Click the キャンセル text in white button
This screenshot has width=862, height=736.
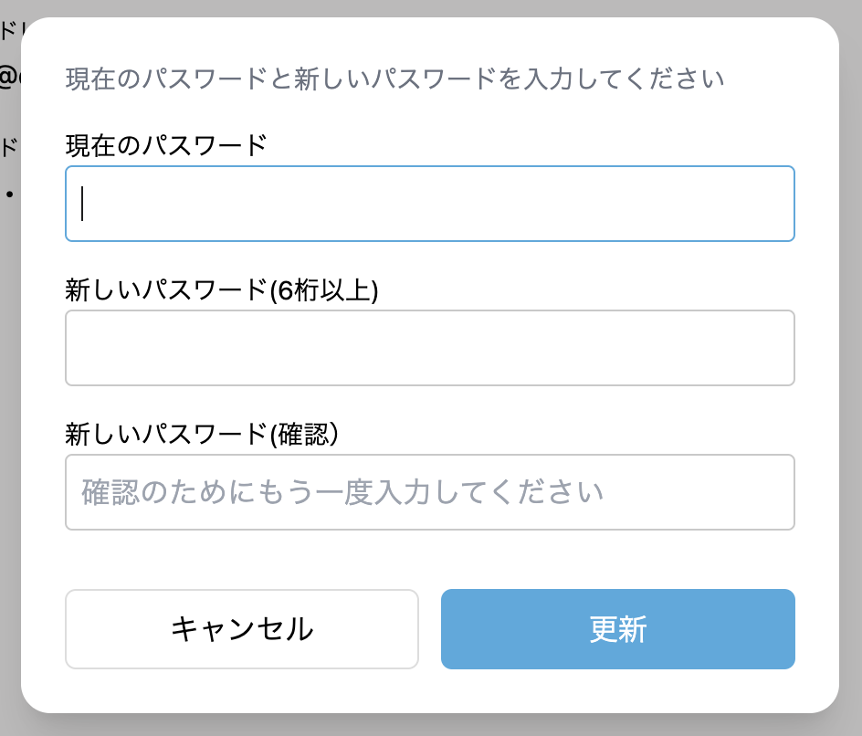coord(242,629)
